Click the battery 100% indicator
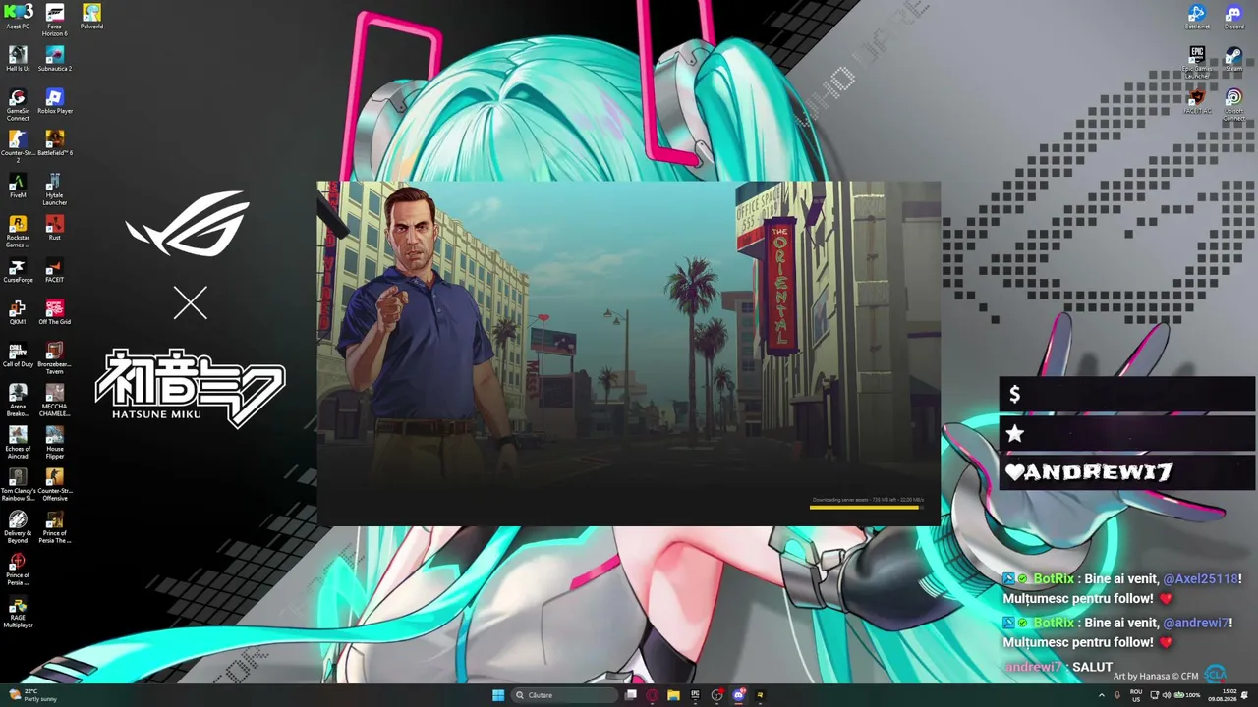This screenshot has width=1258, height=707. pyautogui.click(x=1188, y=695)
